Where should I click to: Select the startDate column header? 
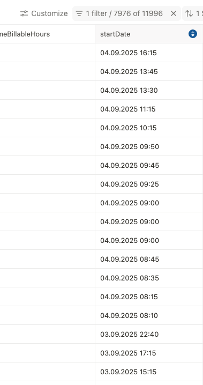148,34
